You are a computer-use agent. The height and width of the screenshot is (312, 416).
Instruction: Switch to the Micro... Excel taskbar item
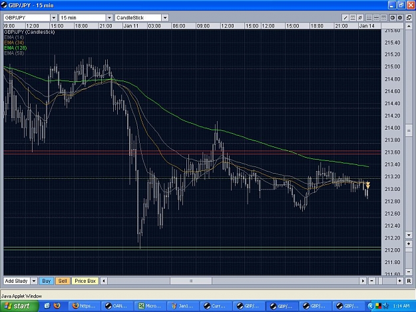coord(150,306)
